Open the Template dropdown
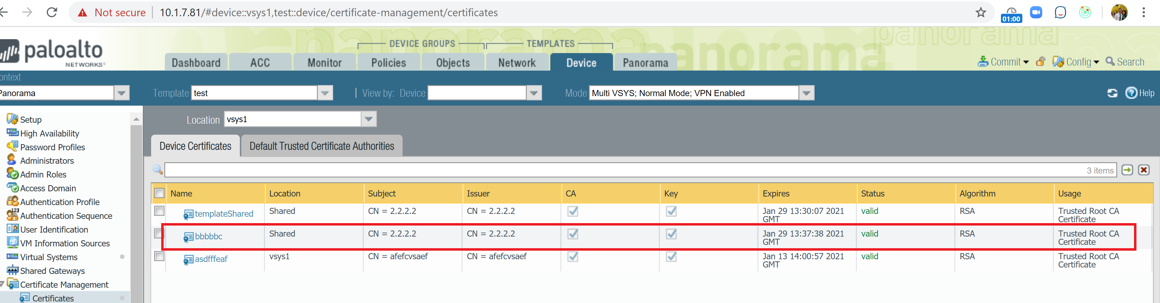 click(x=325, y=93)
